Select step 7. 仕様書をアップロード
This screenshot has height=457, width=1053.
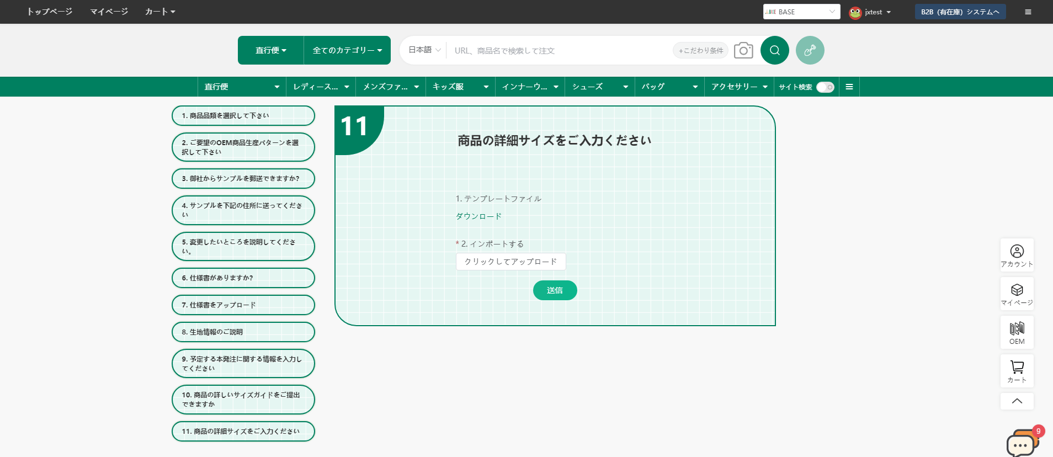(x=243, y=305)
